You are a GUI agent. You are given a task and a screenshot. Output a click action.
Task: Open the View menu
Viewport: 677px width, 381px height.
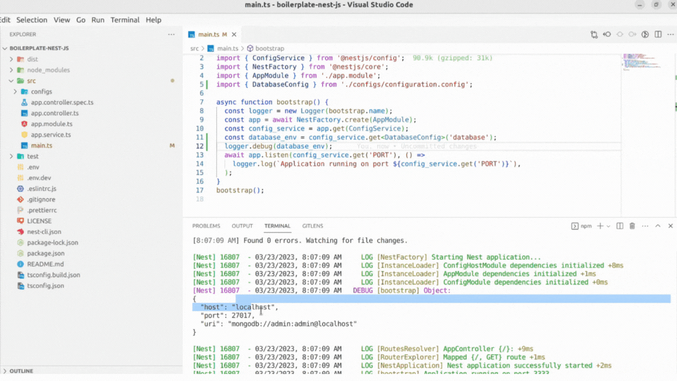point(62,20)
